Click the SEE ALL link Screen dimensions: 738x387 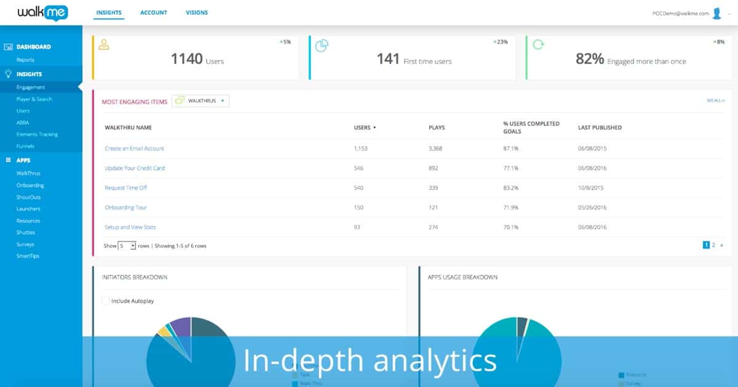pyautogui.click(x=716, y=100)
